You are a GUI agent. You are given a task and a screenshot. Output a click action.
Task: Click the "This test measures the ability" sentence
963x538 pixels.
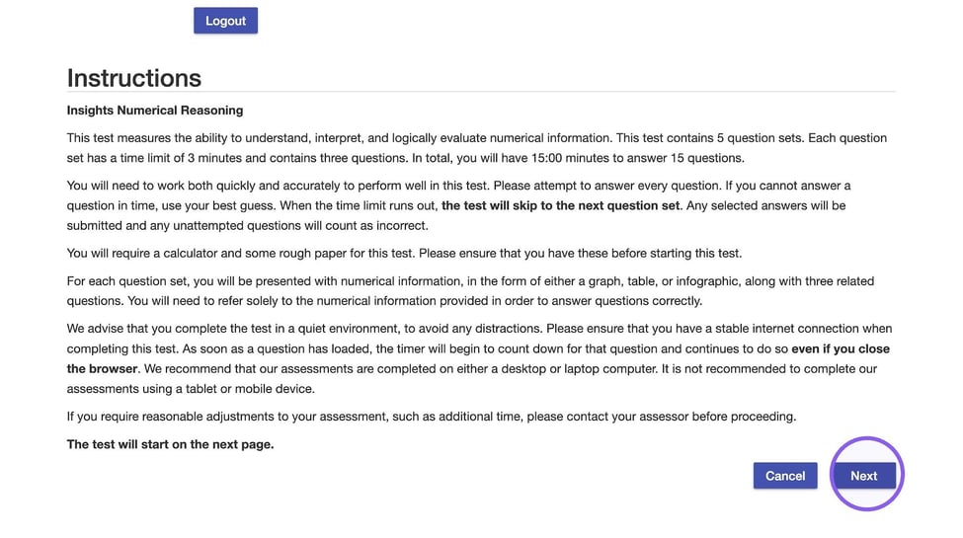[x=340, y=138]
